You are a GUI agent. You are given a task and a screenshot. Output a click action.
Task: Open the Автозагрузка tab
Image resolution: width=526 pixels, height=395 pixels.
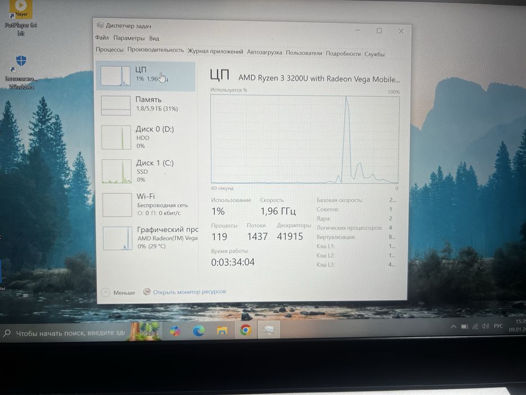coord(264,52)
